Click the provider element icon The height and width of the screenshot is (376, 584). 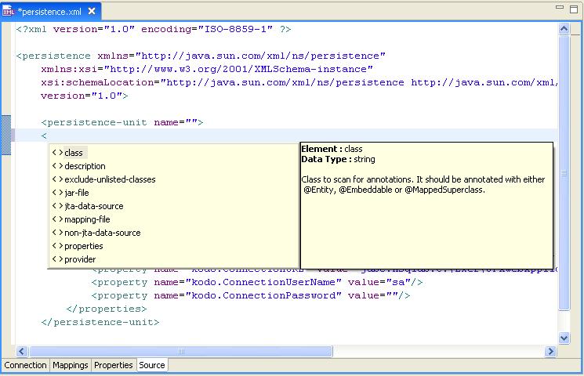coord(57,259)
